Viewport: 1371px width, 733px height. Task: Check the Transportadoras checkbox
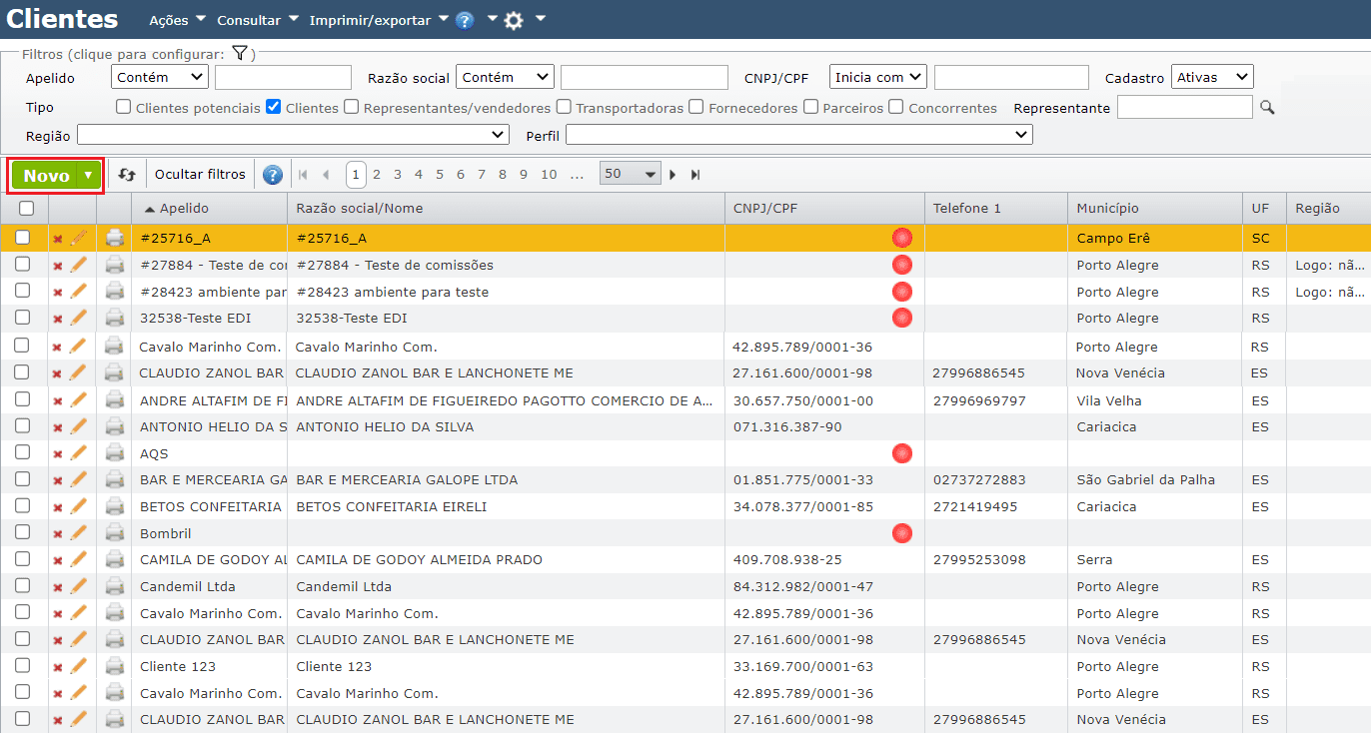click(x=565, y=106)
